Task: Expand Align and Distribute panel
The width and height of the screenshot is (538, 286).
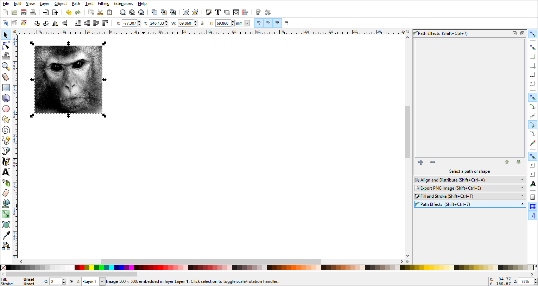Action: pyautogui.click(x=470, y=180)
